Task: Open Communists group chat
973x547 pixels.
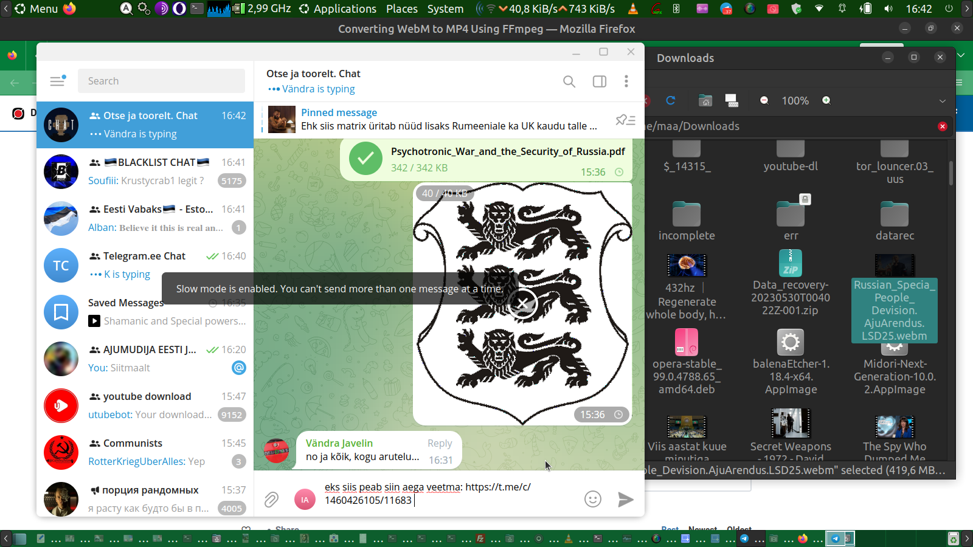Action: click(x=145, y=452)
